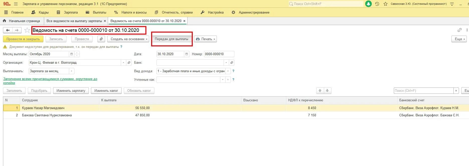The height and width of the screenshot is (166, 469).
Task: Close the Все ведомости на выплату tab
Action: pos(105,21)
